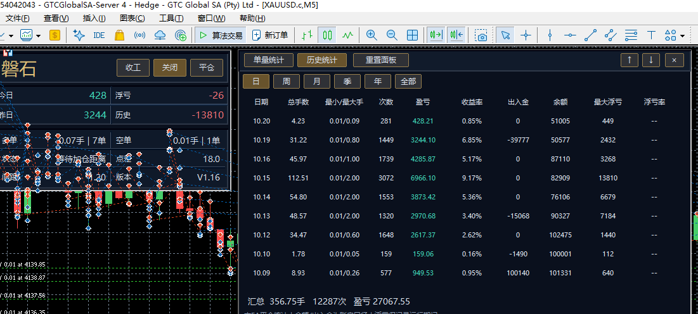Activate the standard arrow cursor
This screenshot has height=314, width=698.
(x=505, y=35)
